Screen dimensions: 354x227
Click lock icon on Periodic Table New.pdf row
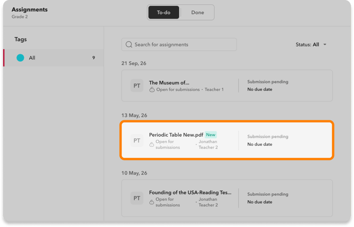point(152,145)
